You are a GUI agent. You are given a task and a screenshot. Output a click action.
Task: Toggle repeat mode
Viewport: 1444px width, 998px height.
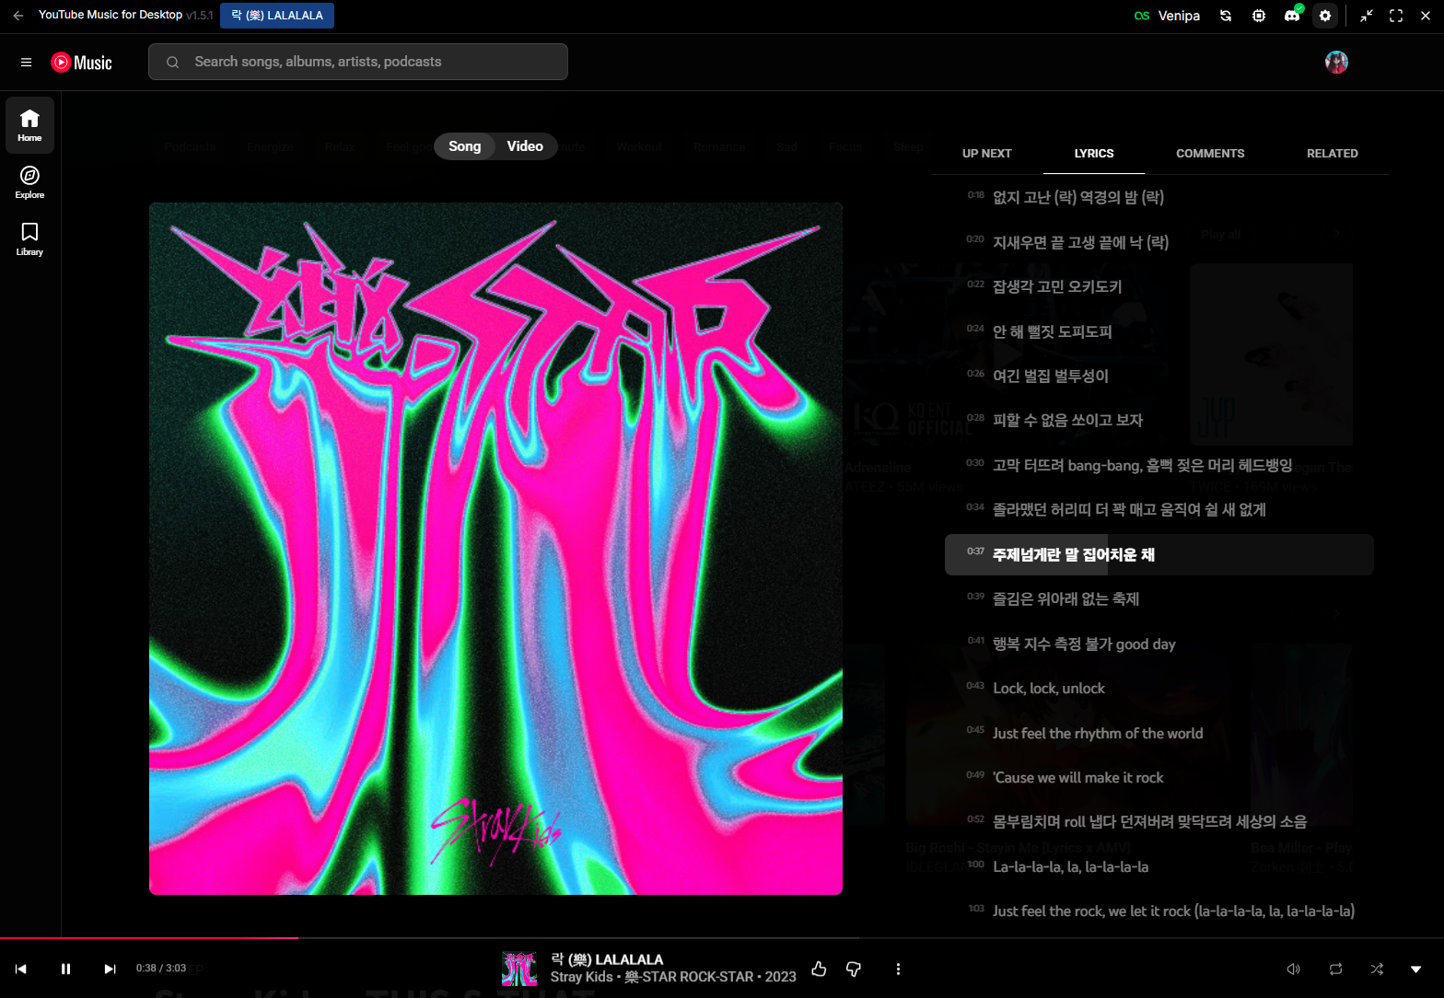[1335, 969]
